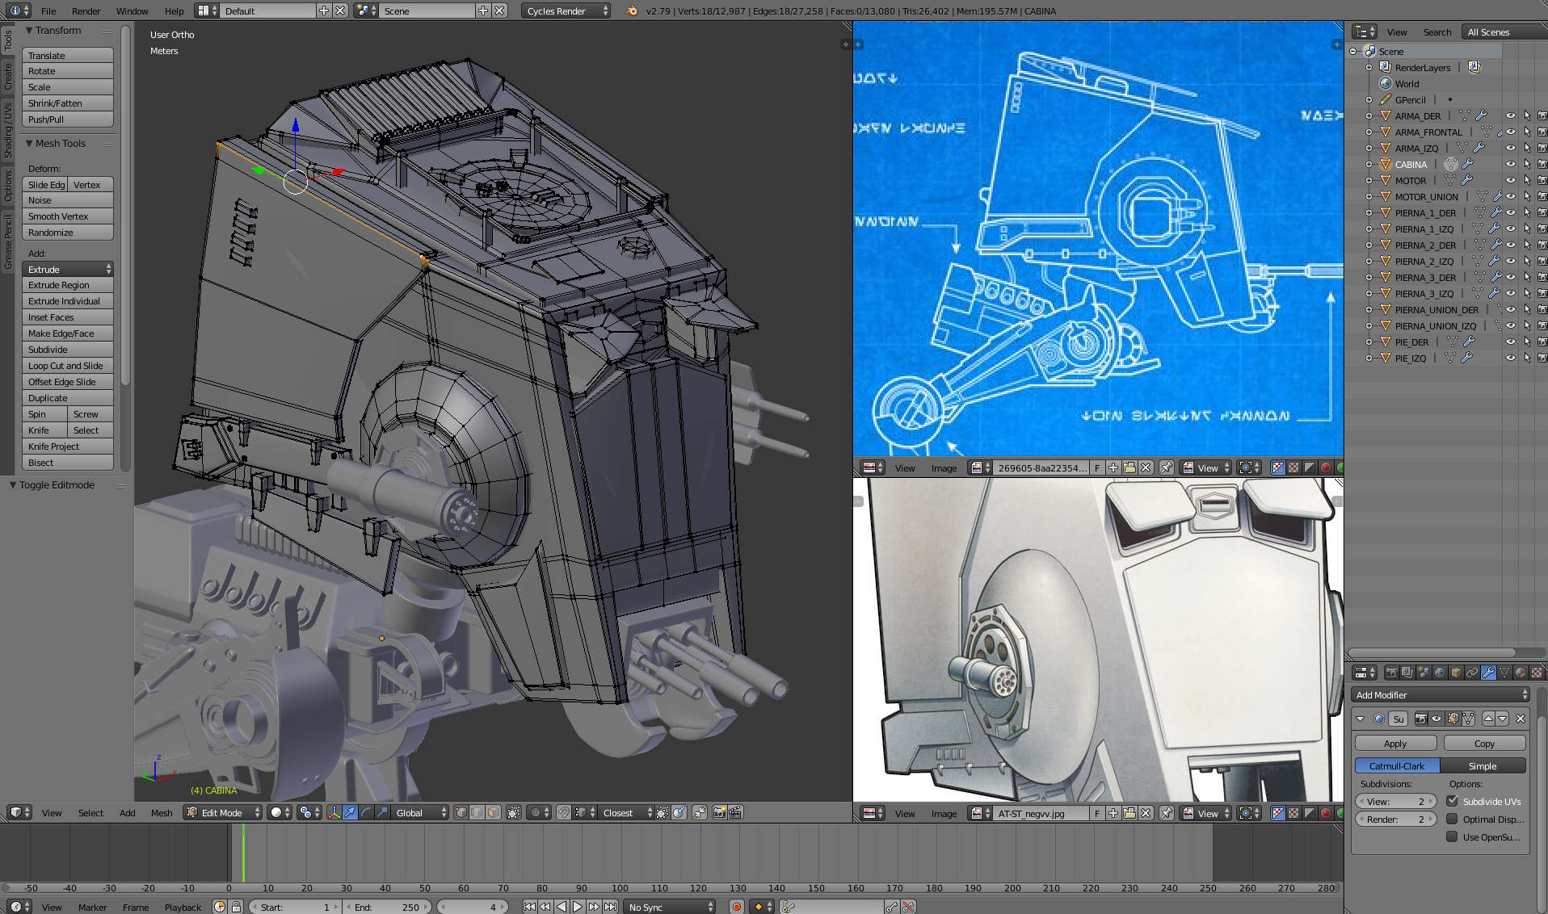Remove the Subsurf modifier with the X icon
The image size is (1548, 914).
pyautogui.click(x=1520, y=719)
